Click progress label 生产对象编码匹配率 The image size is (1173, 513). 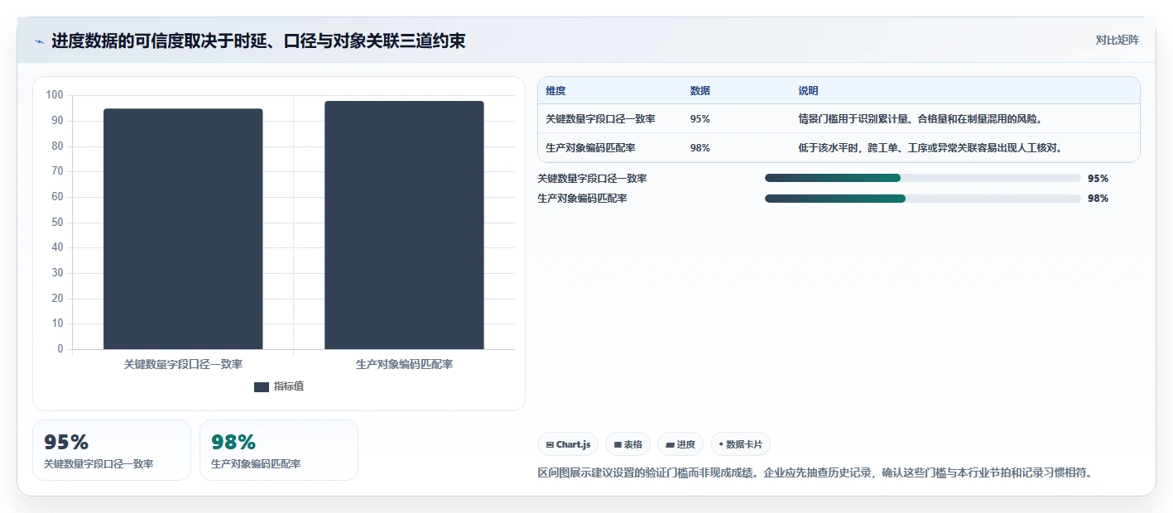point(582,199)
